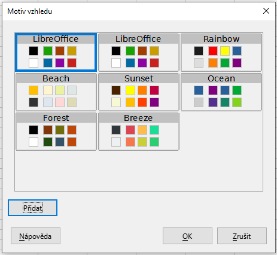Click the Forest theme title label
This screenshot has height=255, width=277.
click(56, 118)
